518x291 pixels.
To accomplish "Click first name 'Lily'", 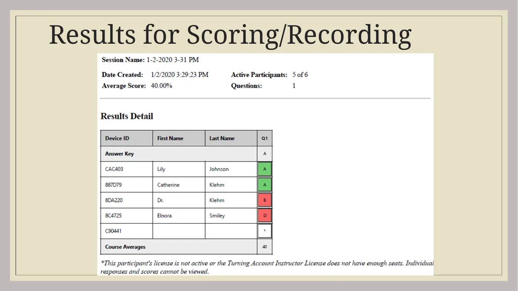I will coord(161,169).
